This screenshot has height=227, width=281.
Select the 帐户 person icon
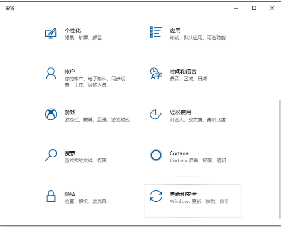click(x=51, y=73)
